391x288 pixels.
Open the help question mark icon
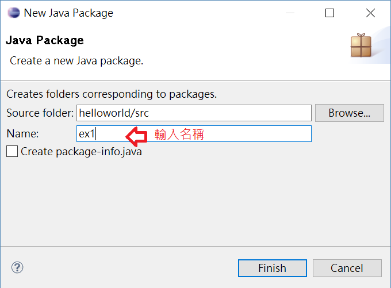click(x=17, y=267)
